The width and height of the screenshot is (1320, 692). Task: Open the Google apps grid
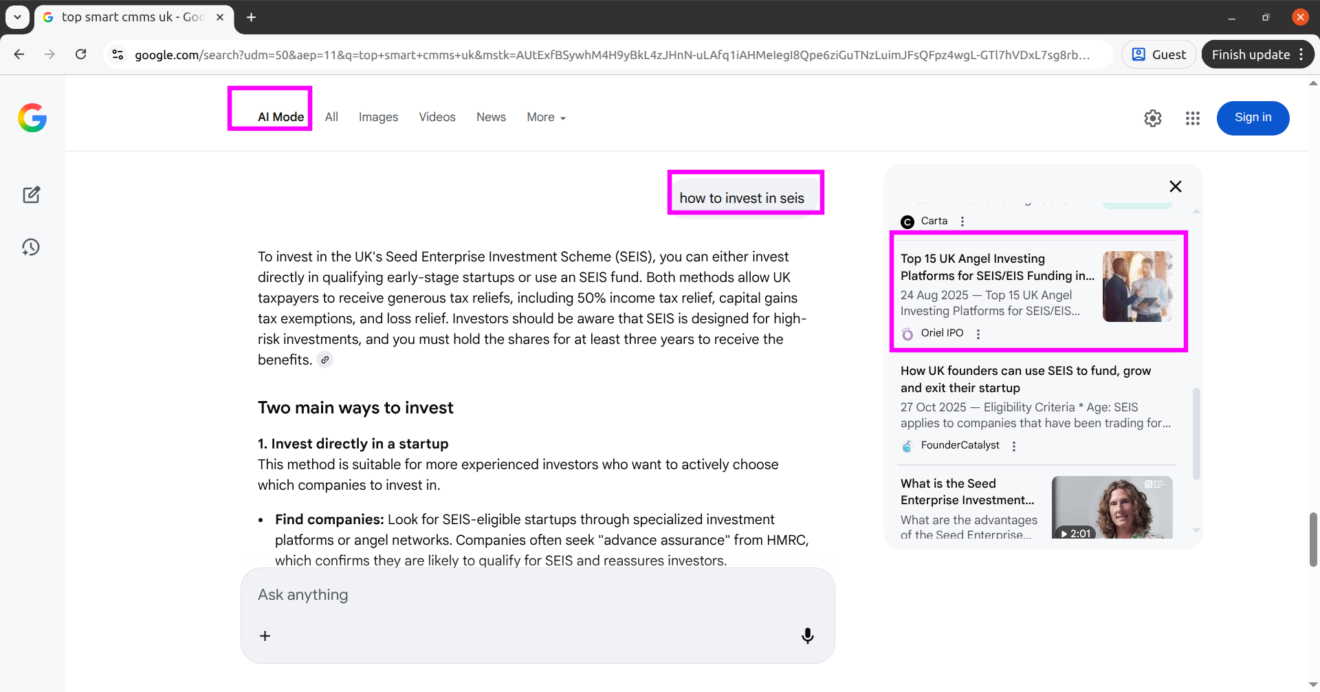[x=1193, y=118]
